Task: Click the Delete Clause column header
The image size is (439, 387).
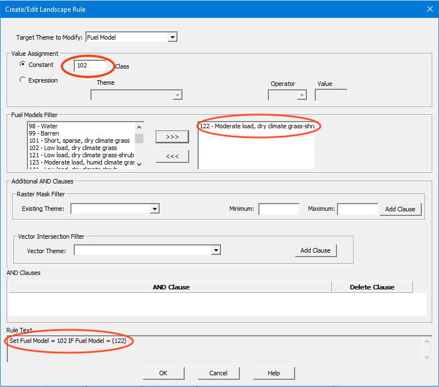Action: pos(372,287)
